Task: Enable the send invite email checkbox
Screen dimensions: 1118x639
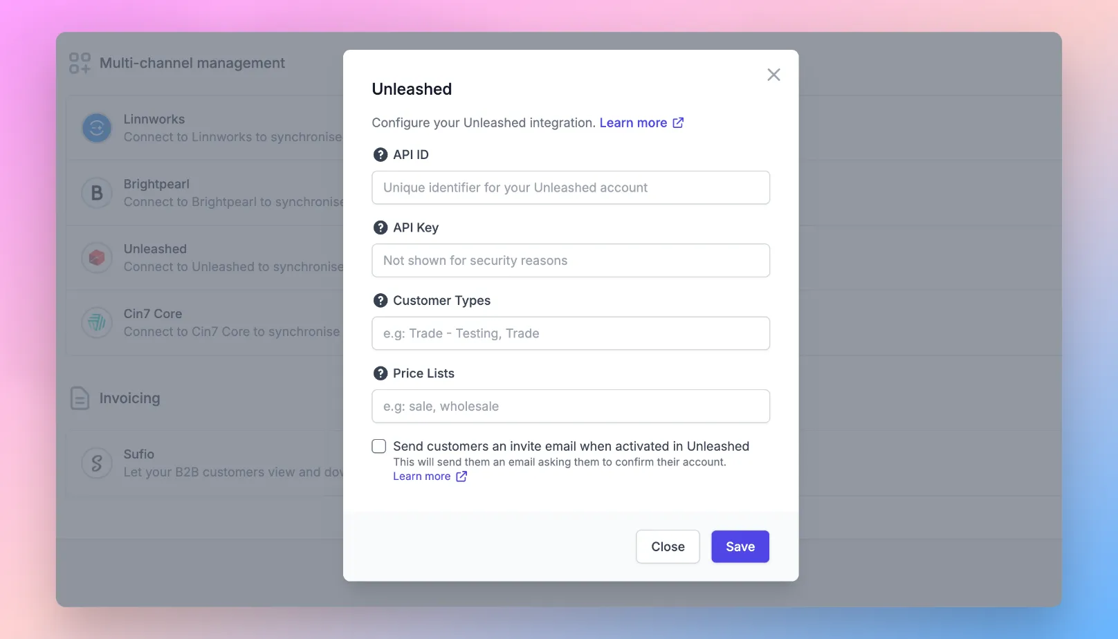Action: [x=378, y=446]
